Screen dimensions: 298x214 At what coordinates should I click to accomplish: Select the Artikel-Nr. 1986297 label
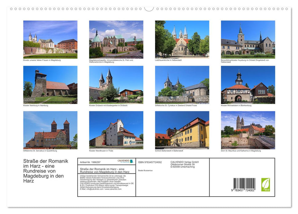pyautogui.click(x=91, y=162)
